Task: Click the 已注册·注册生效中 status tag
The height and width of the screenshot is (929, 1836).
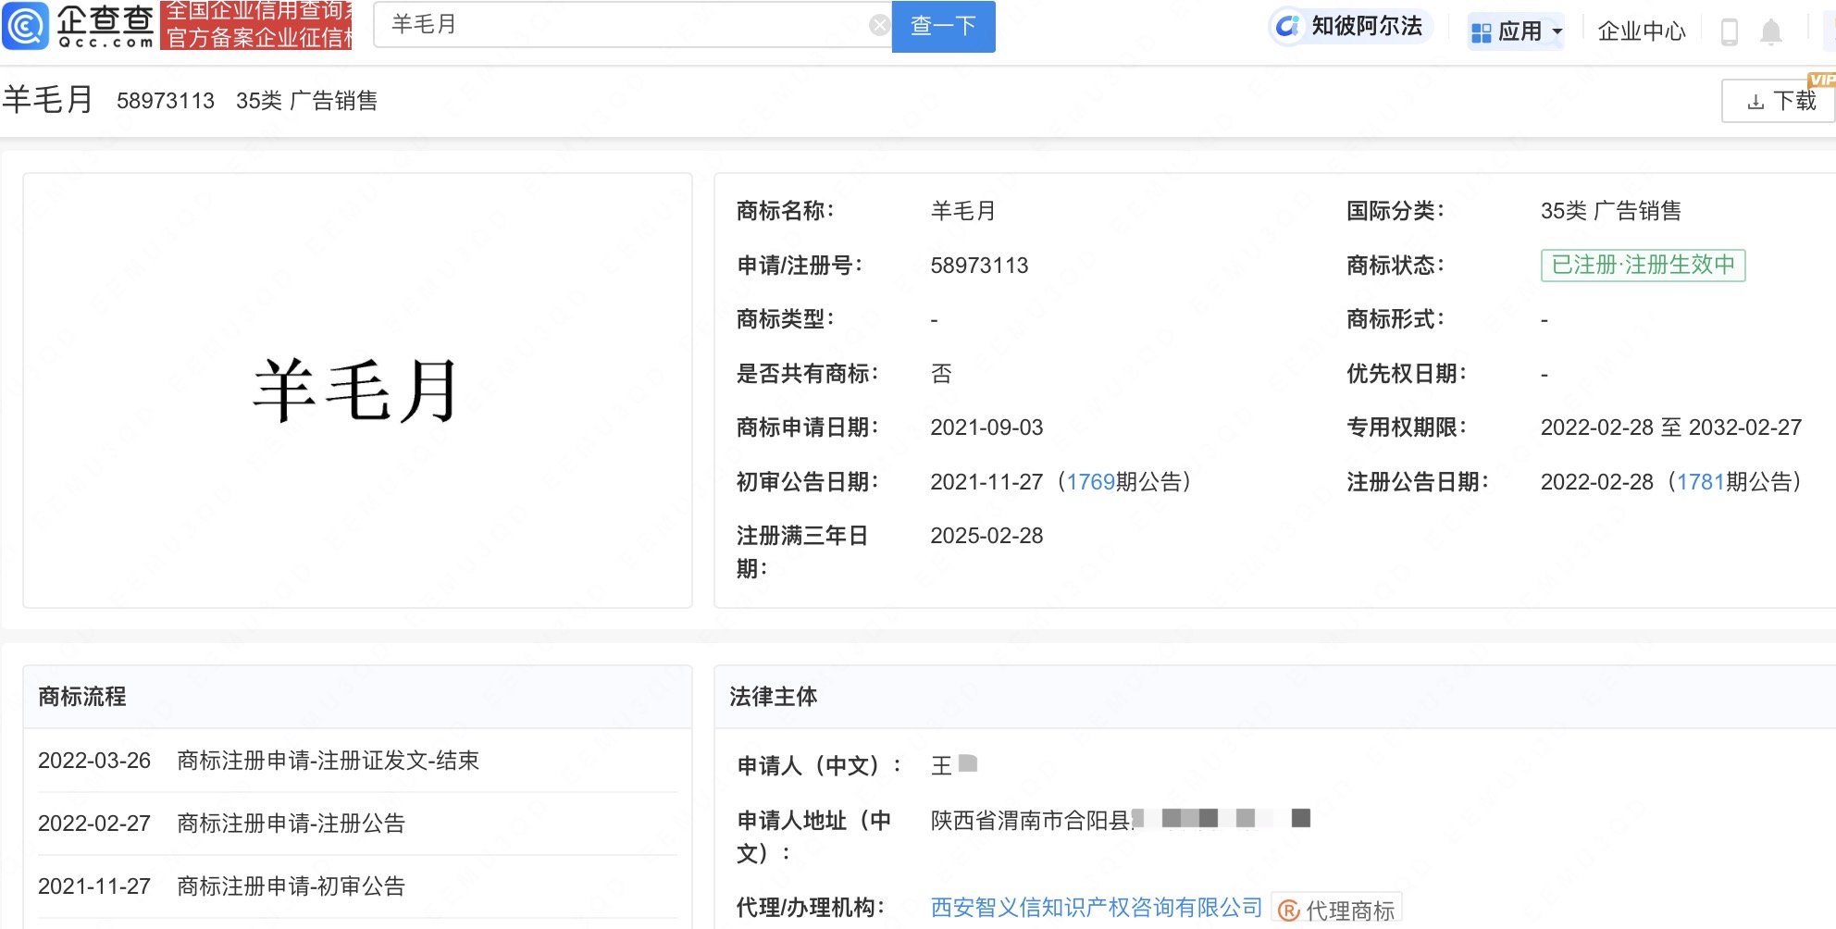Action: tap(1643, 266)
